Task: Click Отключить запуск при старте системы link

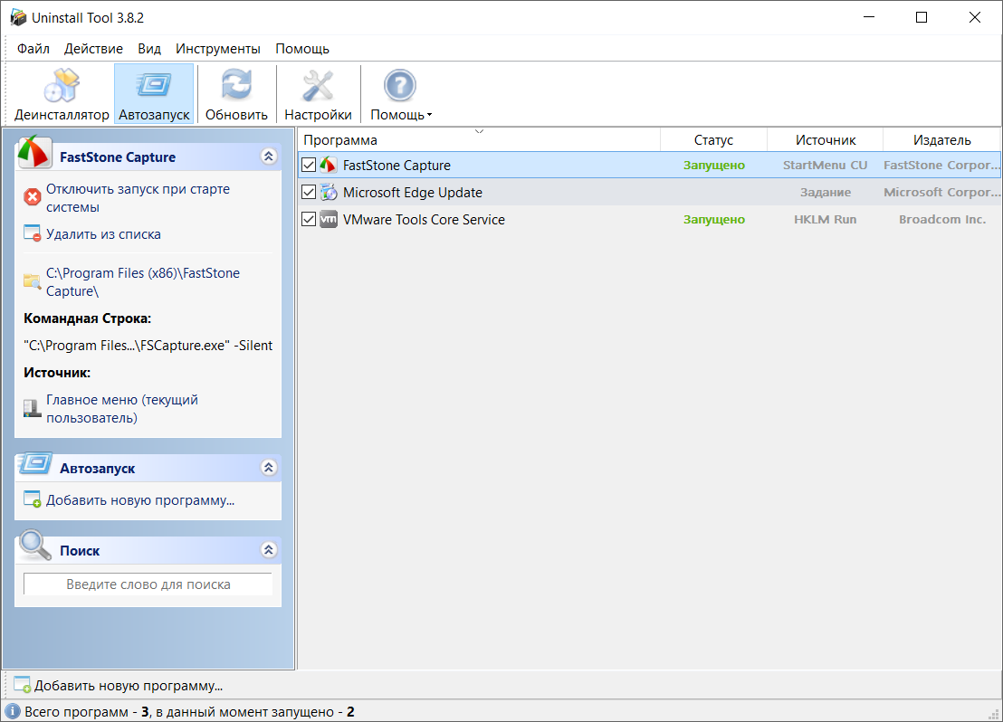Action: point(138,197)
